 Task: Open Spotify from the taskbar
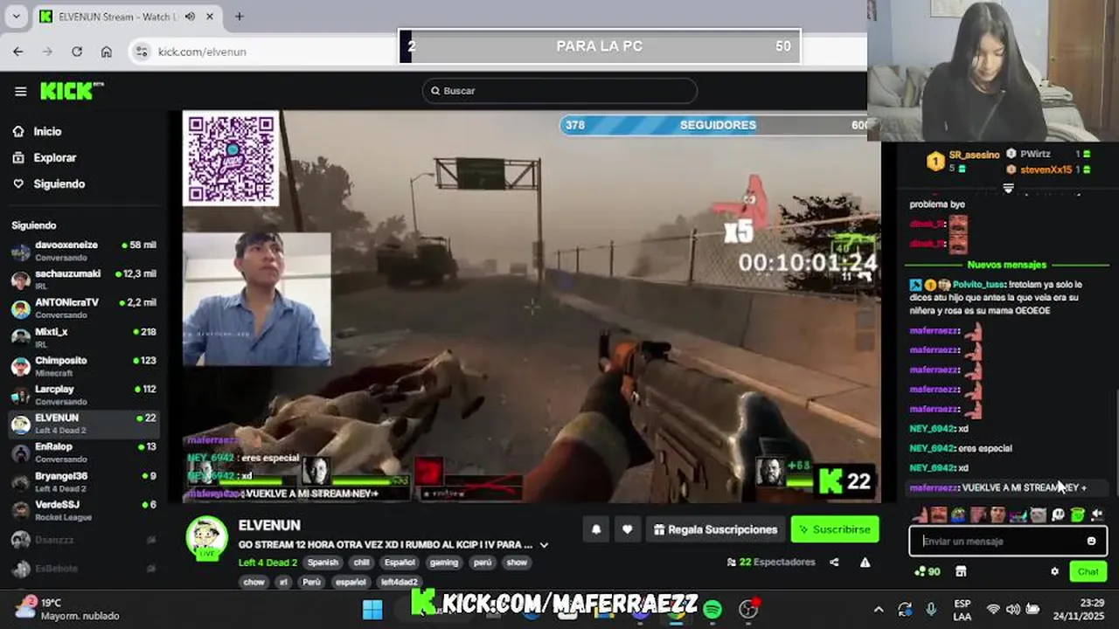point(712,609)
